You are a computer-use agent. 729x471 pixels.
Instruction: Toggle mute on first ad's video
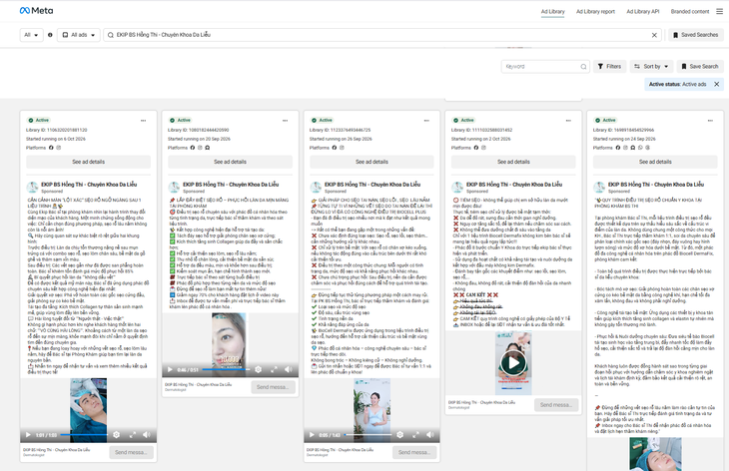point(147,435)
